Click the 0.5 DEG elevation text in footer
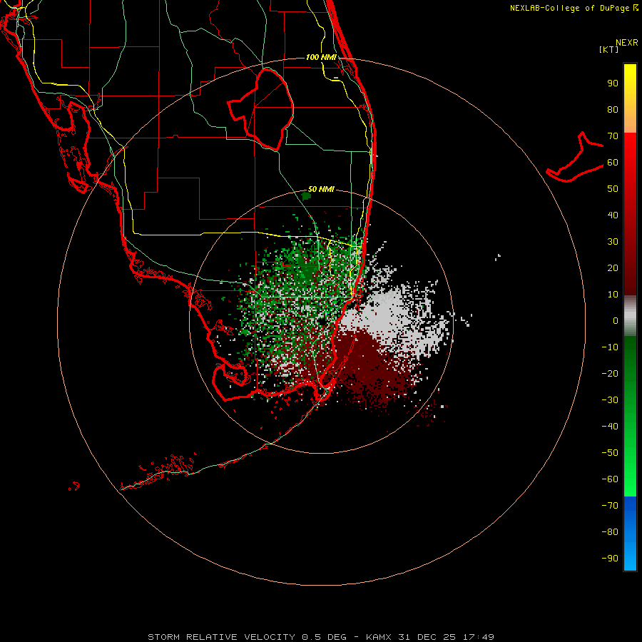Viewport: 642px width, 642px height. pos(324,637)
